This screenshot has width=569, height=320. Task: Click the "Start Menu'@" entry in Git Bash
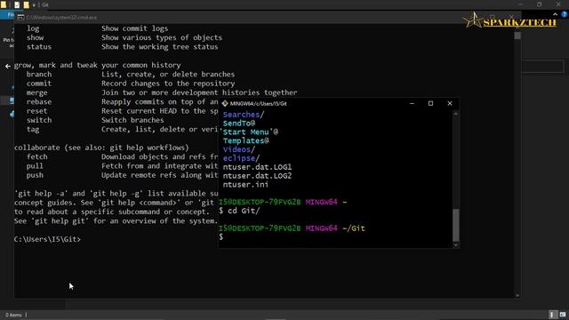coord(251,132)
